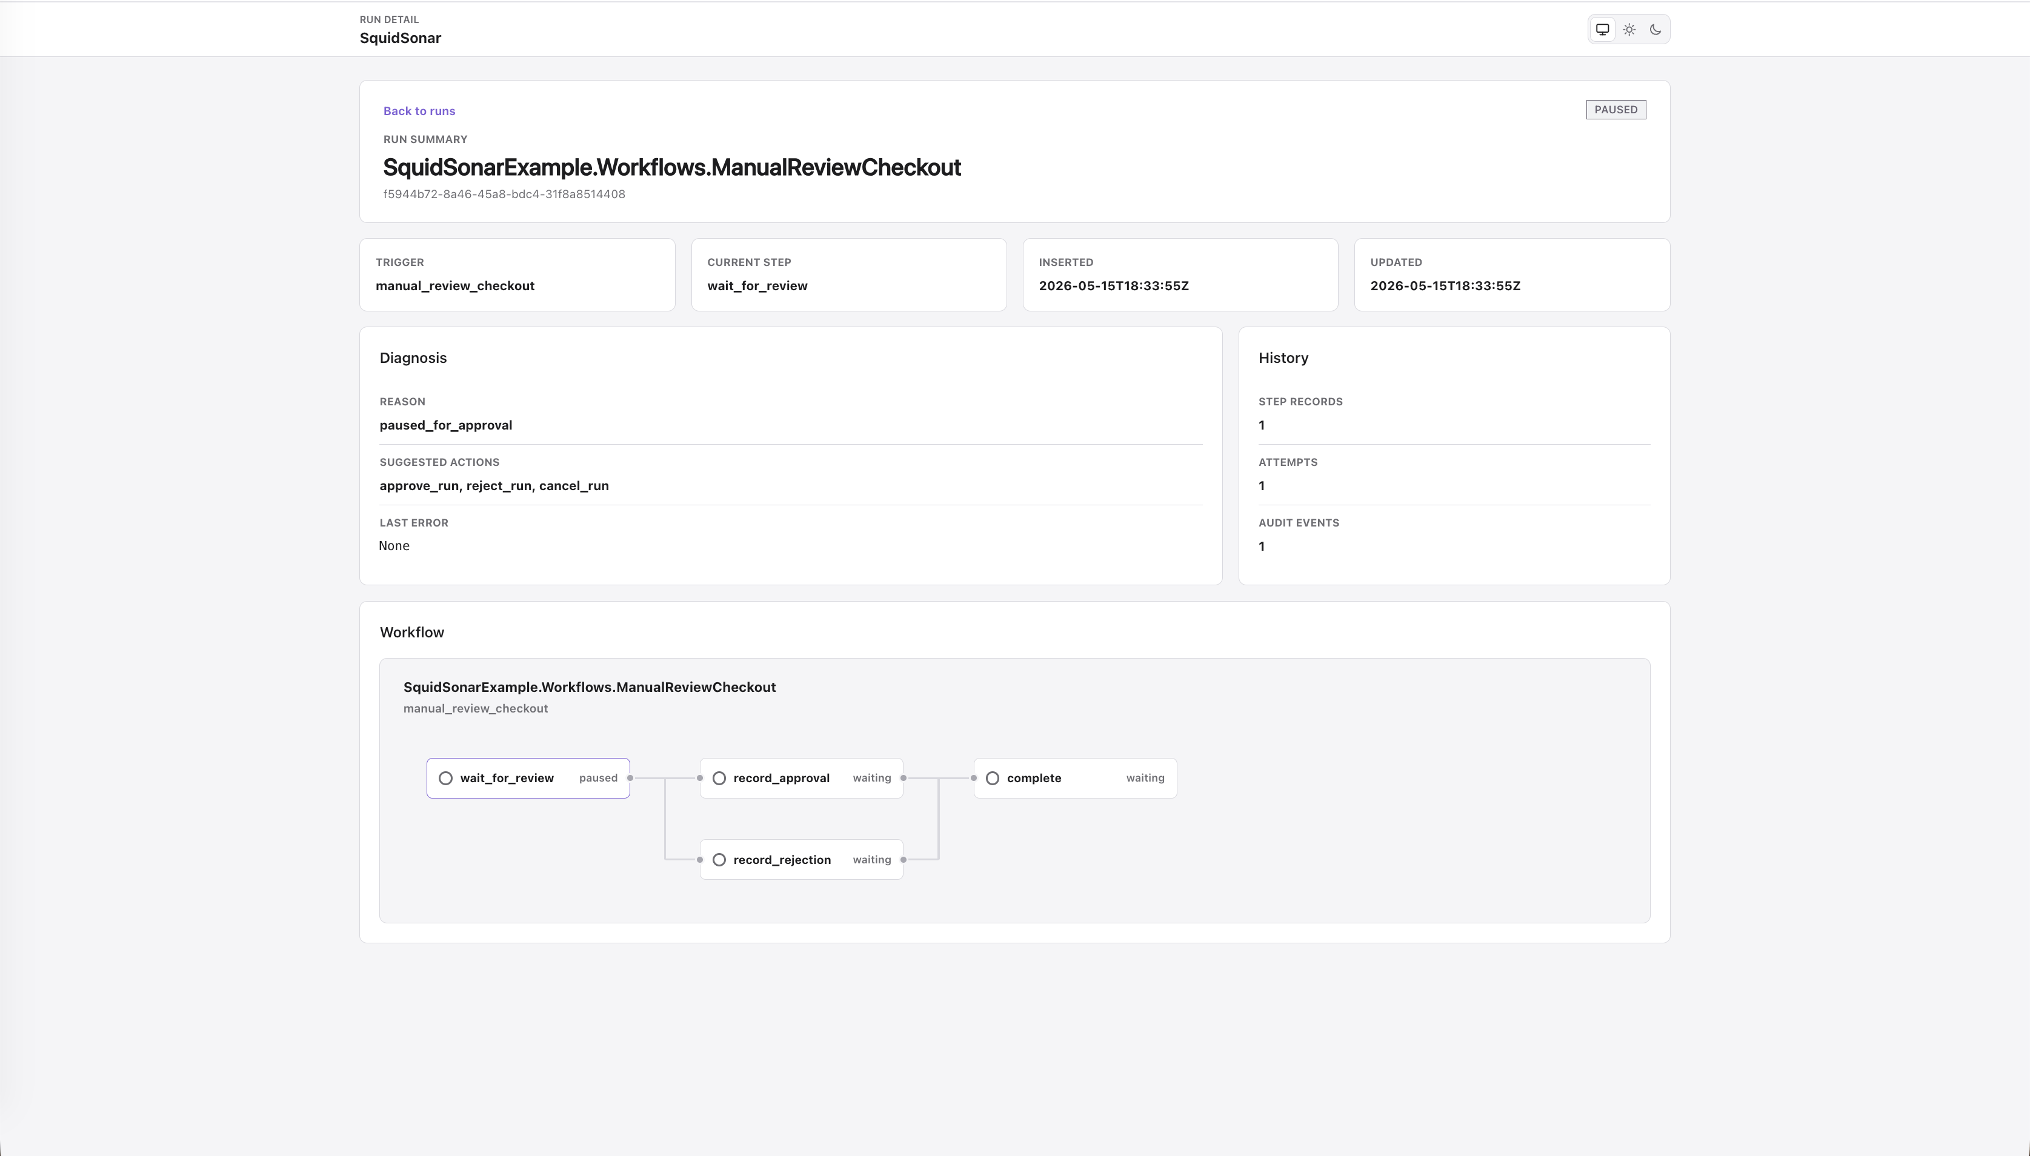Click run ID f5944b72-8a46-45a8-bdc4-31f8a8514408
The height and width of the screenshot is (1156, 2030).
coord(504,194)
